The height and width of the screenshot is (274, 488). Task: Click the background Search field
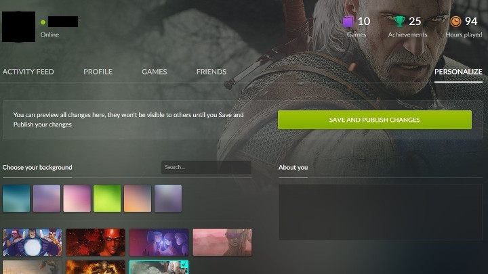(206, 167)
